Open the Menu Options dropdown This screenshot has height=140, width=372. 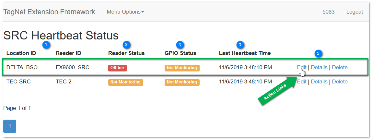125,12
